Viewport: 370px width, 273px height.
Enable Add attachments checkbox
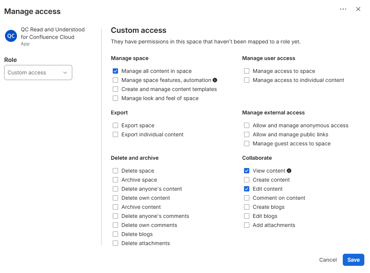tap(247, 225)
